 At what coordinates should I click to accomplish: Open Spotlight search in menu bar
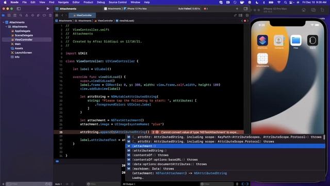point(285,2)
